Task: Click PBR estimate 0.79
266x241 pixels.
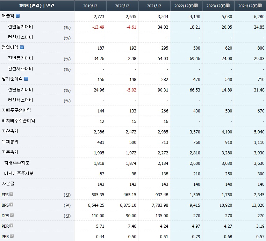Action: click(196, 236)
